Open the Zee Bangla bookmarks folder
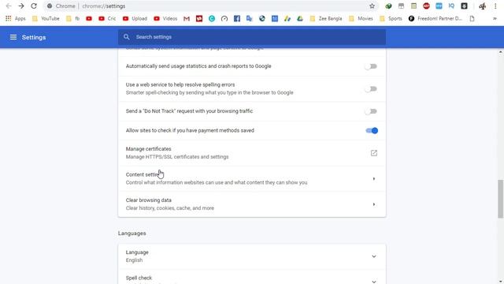The height and width of the screenshot is (284, 504). tap(326, 19)
